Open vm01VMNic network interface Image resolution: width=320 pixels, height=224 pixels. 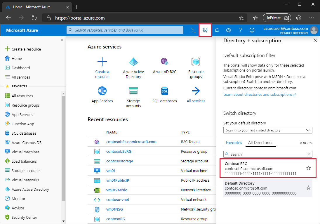[116, 190]
